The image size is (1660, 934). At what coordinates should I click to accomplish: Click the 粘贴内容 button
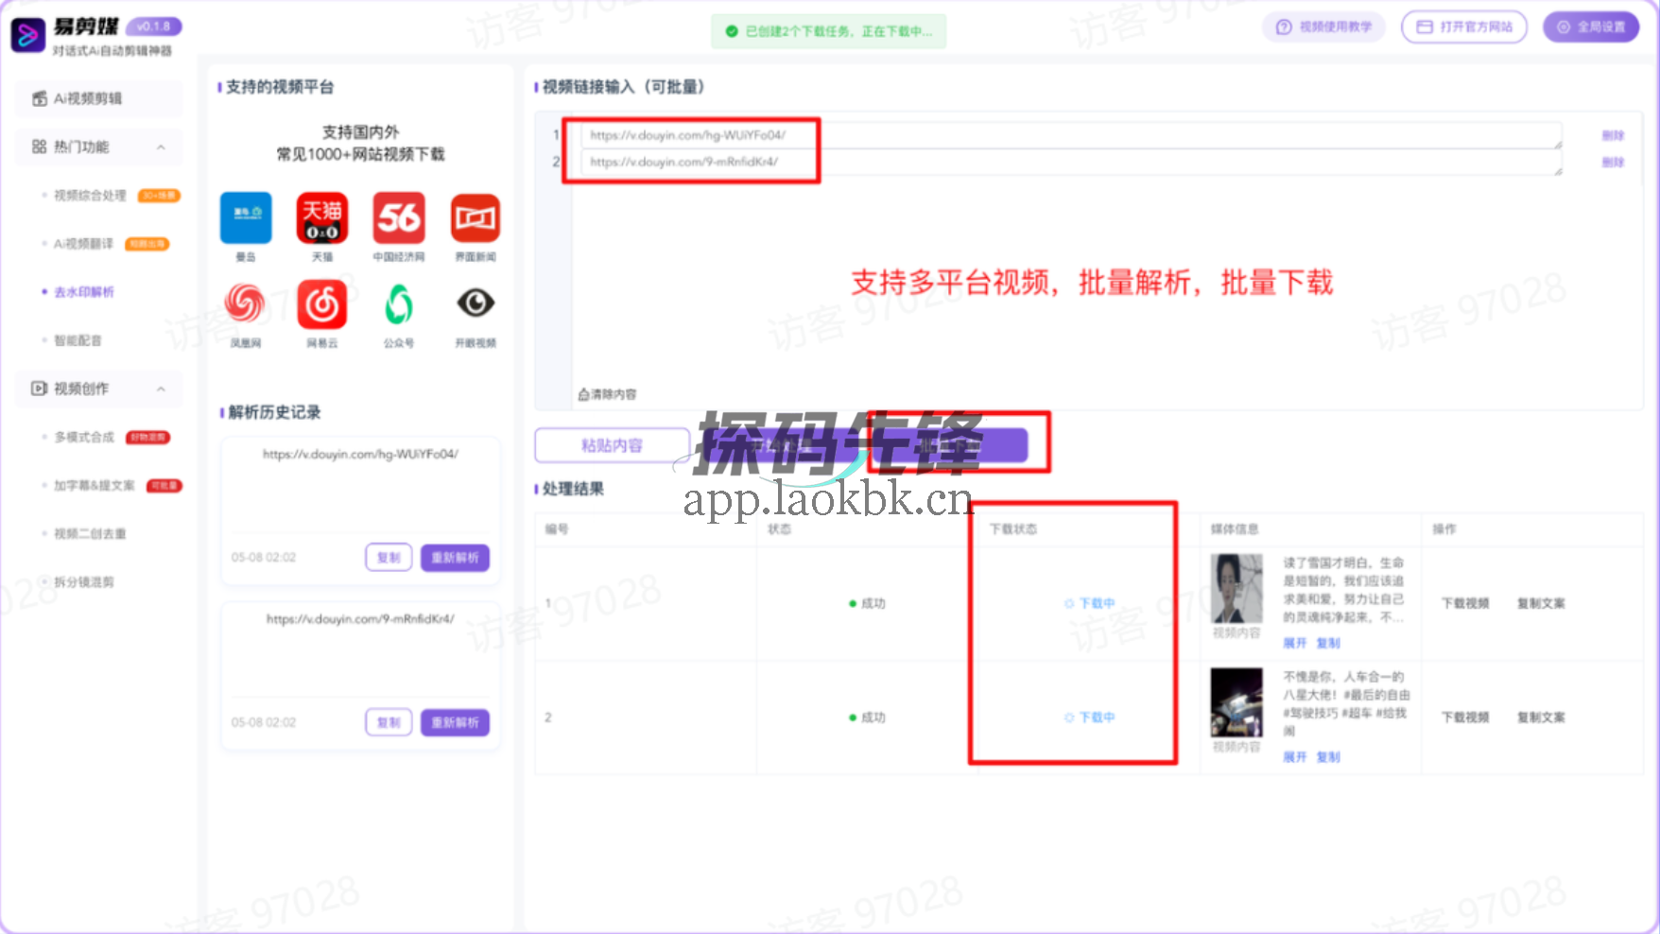pyautogui.click(x=611, y=444)
